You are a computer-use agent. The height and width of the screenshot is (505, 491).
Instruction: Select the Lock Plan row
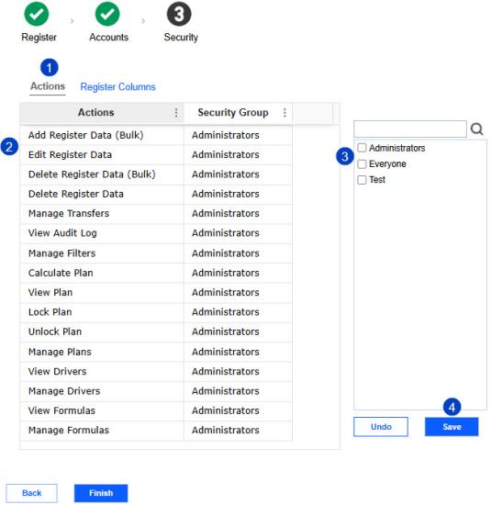(156, 312)
